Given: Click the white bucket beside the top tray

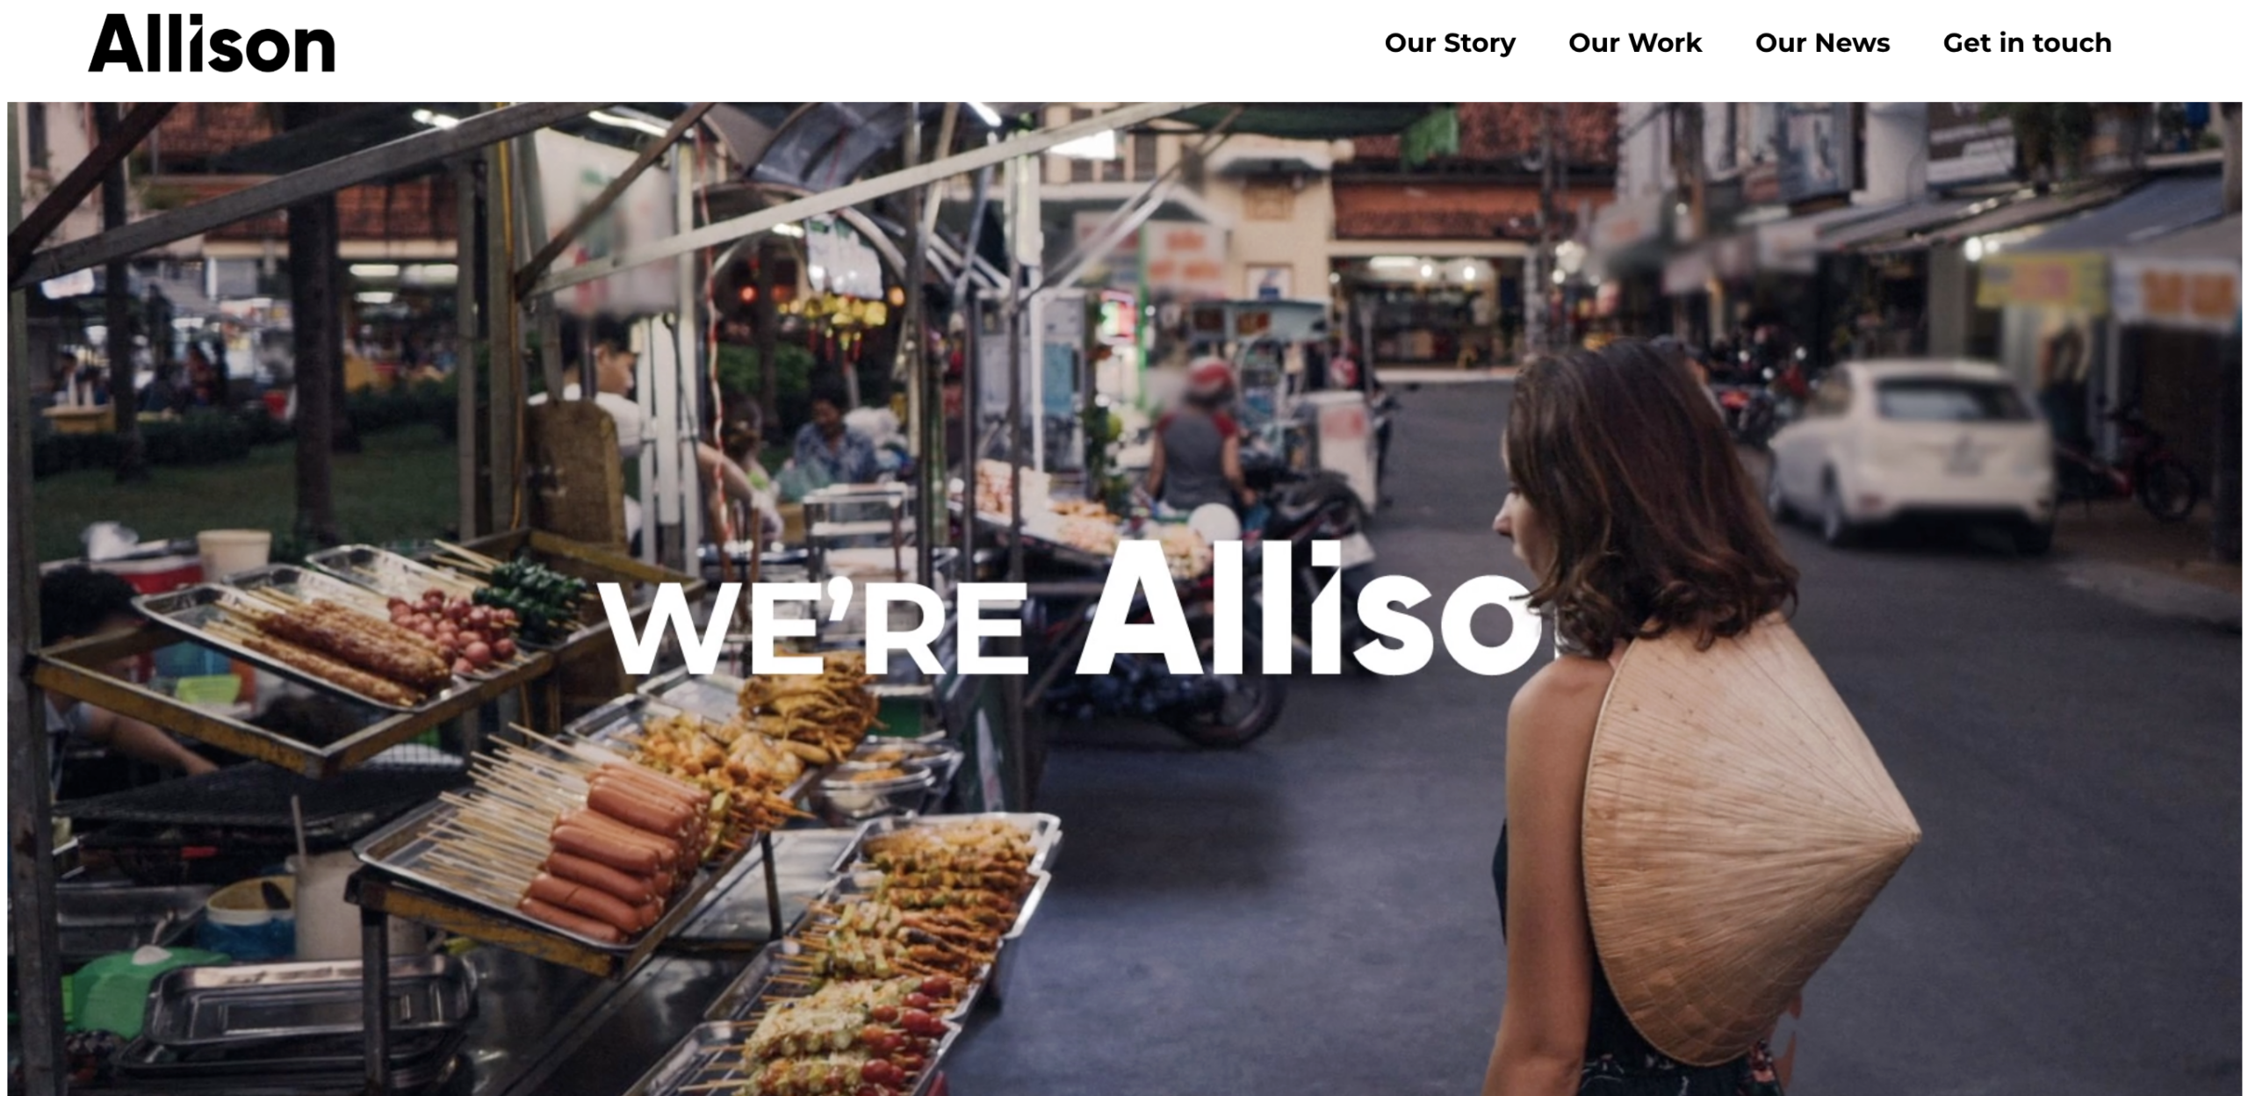Looking at the screenshot, I should click(234, 553).
